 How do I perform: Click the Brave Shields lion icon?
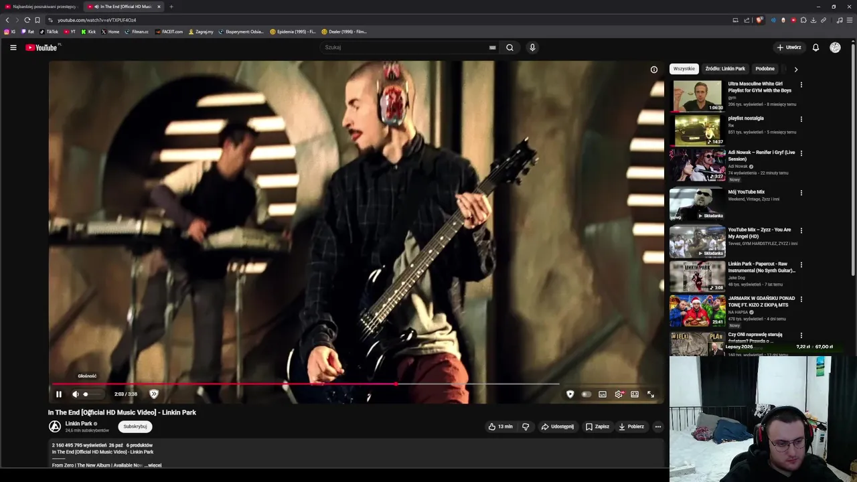759,20
